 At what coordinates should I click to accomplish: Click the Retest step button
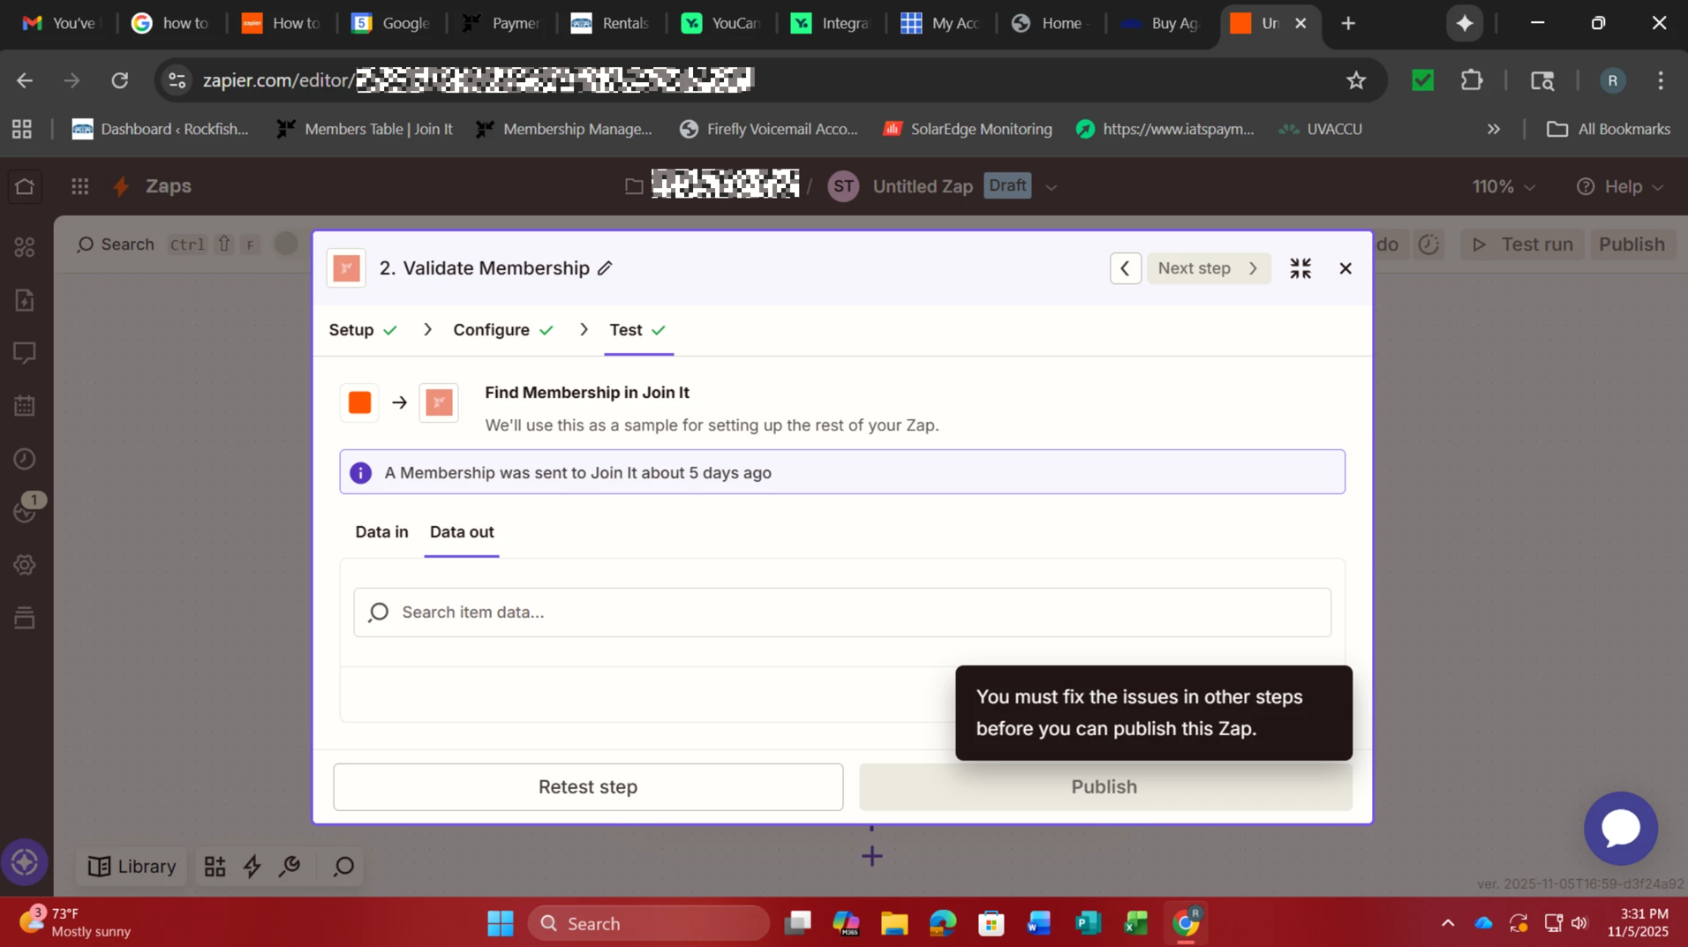[587, 786]
